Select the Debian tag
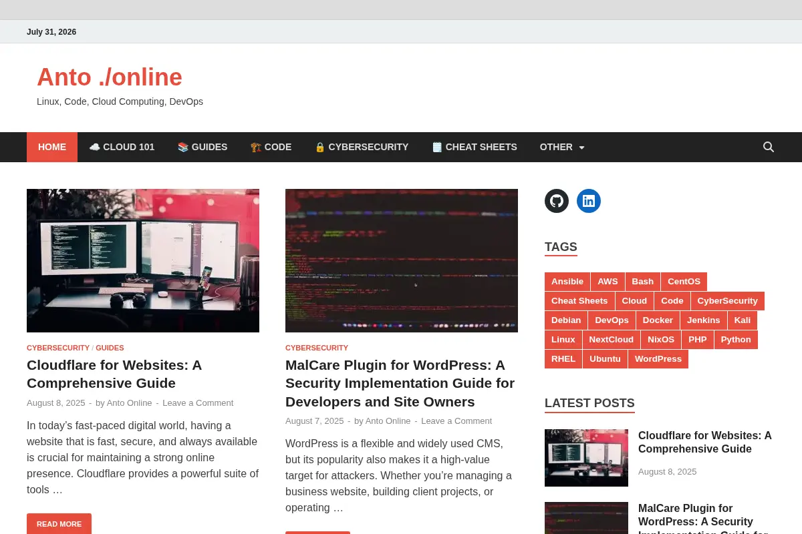Viewport: 802px width, 534px height. pyautogui.click(x=566, y=320)
